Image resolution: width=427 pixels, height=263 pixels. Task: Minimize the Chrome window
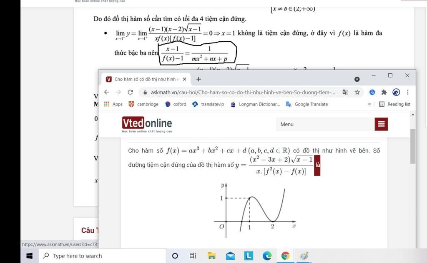pyautogui.click(x=374, y=75)
